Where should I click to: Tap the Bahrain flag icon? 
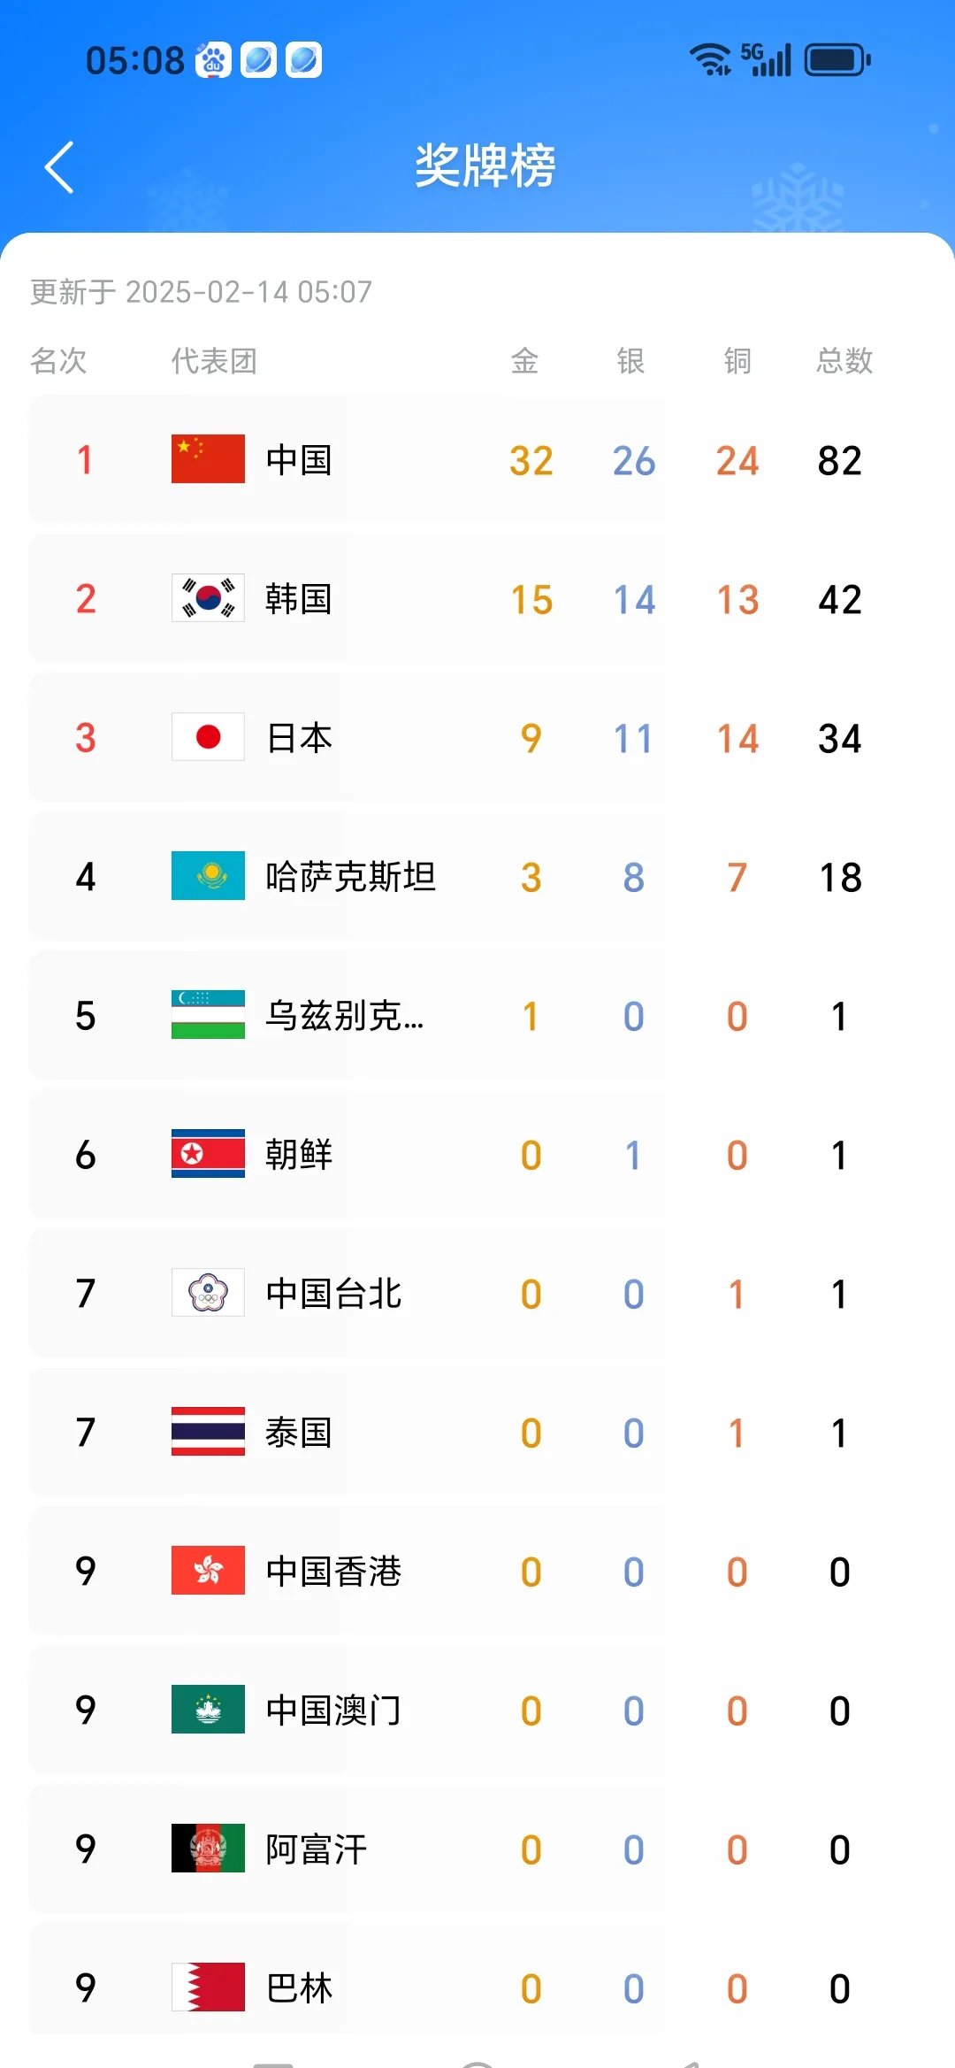point(208,1987)
